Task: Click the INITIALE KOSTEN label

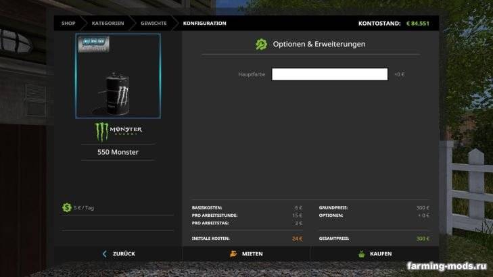Action: 210,238
